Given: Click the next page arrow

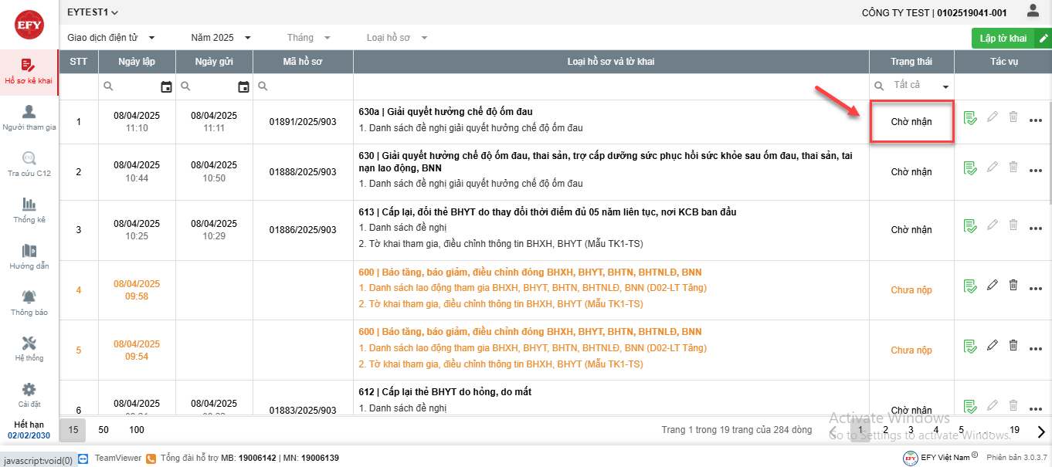Looking at the screenshot, I should pos(1041,431).
